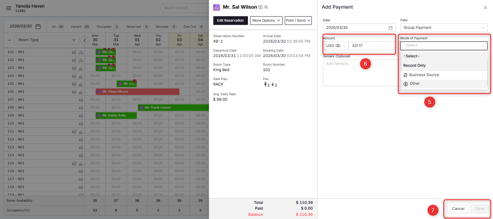Click no-smoking icon on room 101 row
The image size is (493, 219).
(x=74, y=52)
